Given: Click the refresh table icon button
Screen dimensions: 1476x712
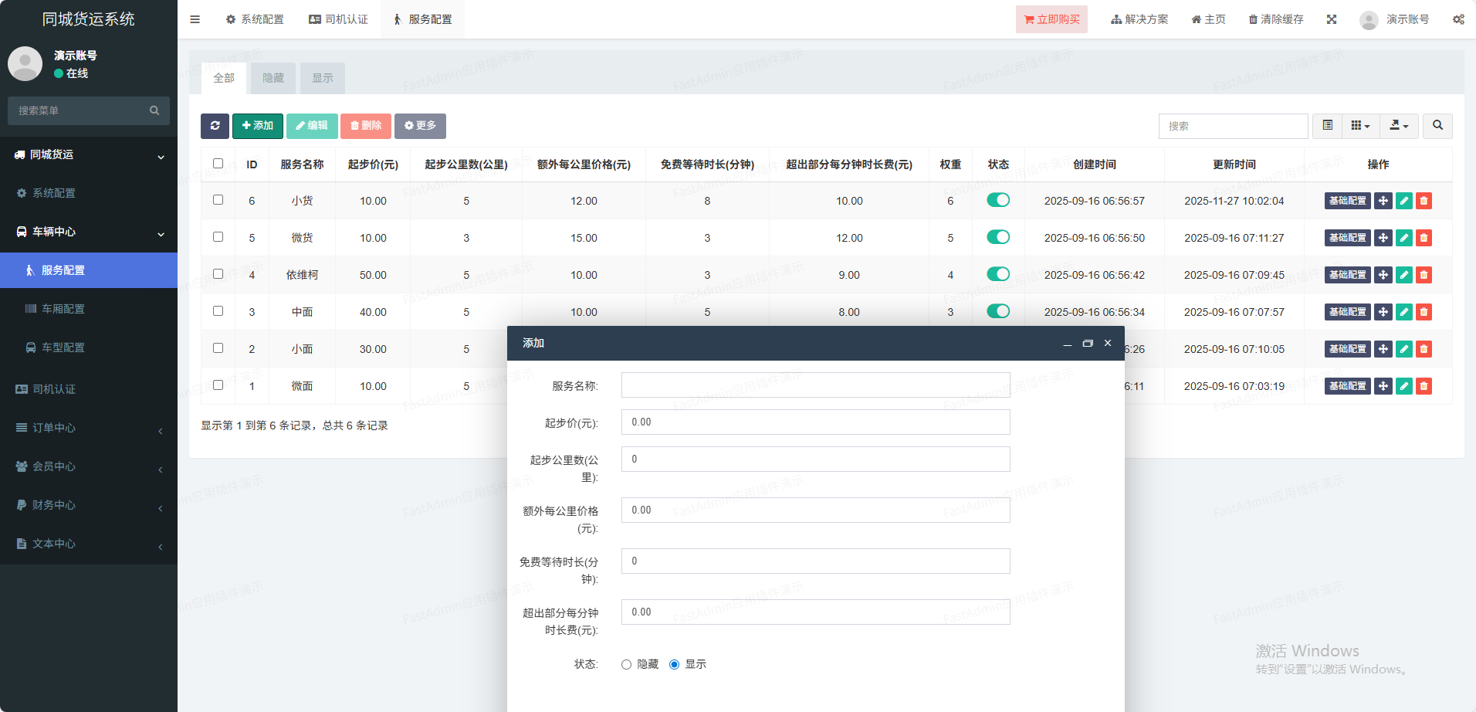Looking at the screenshot, I should click(x=215, y=126).
